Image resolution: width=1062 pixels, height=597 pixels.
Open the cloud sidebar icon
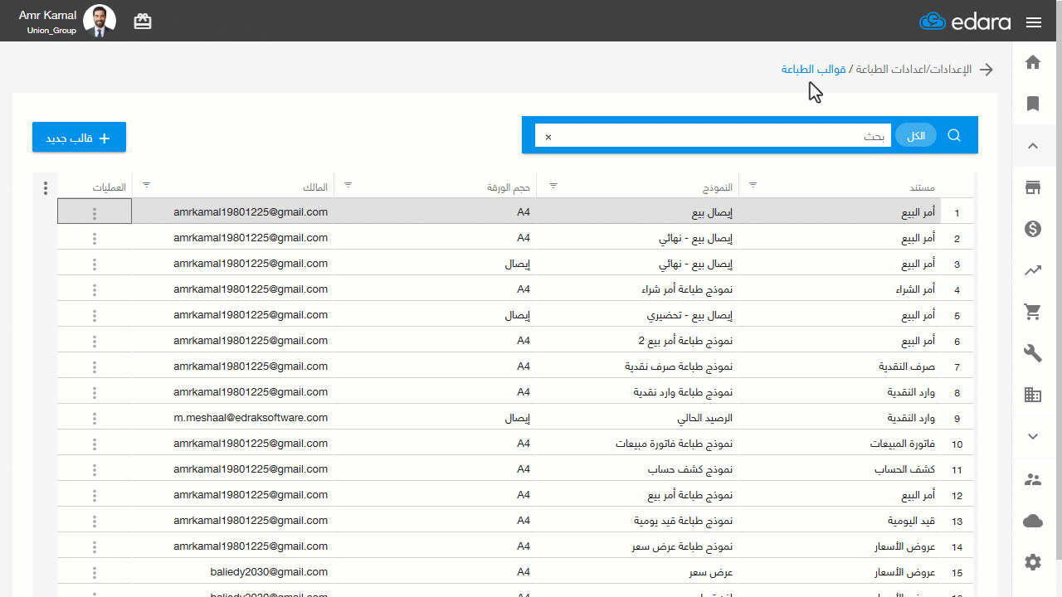1033,521
